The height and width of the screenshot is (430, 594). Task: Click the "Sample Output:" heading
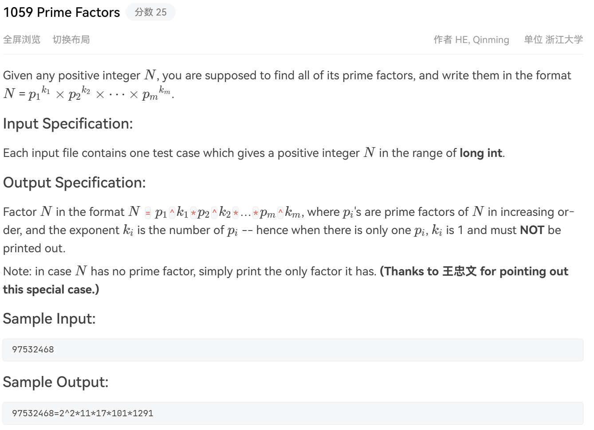tap(55, 382)
